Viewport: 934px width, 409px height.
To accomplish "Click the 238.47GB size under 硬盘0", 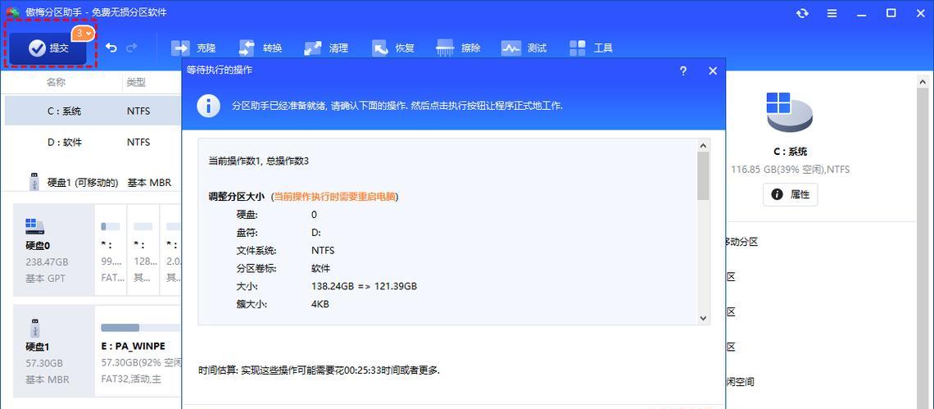I will 47,261.
